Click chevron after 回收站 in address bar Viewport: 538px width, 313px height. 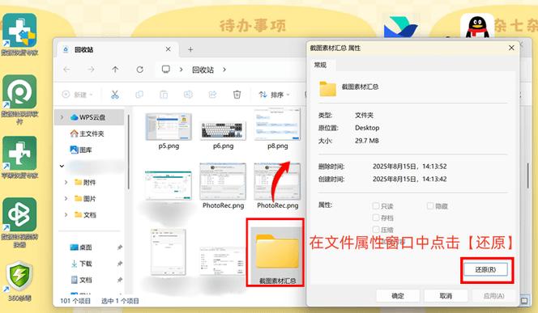pos(224,70)
